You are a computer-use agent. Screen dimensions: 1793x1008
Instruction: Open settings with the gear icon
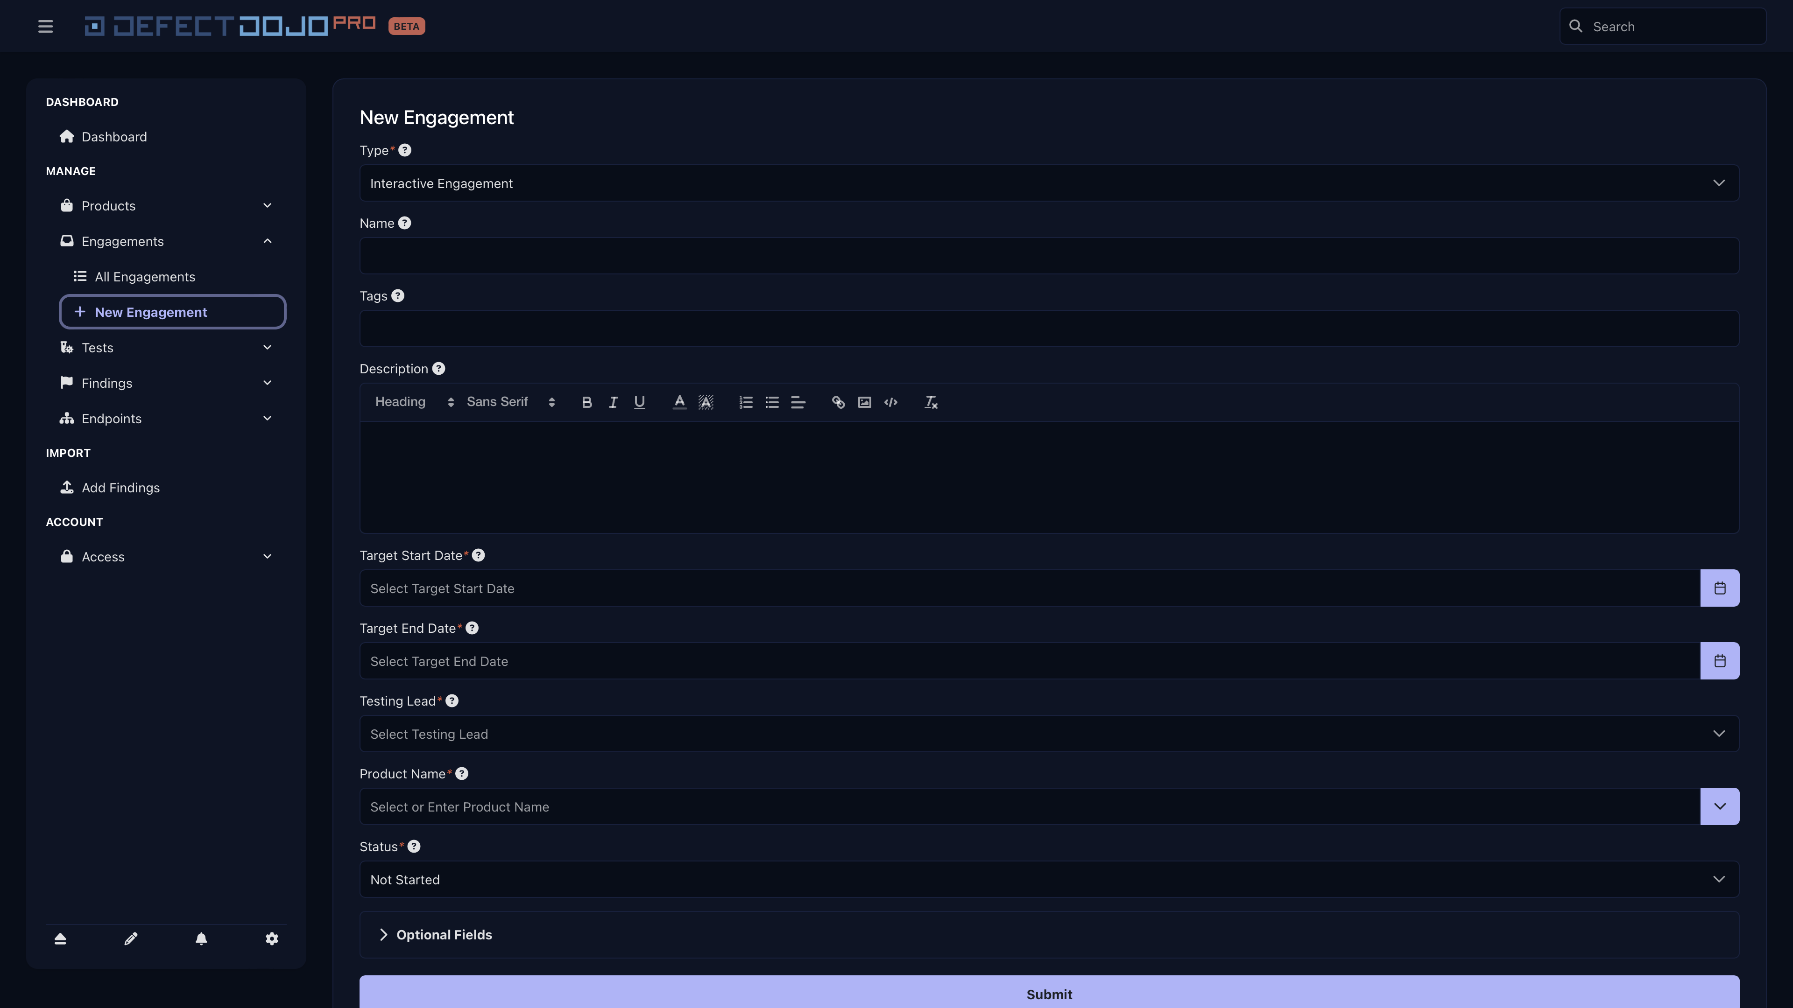(271, 938)
